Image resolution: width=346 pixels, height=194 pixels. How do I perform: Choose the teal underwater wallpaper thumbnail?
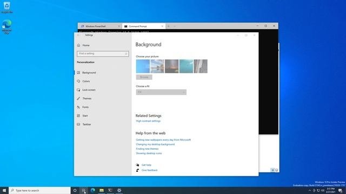pos(186,66)
